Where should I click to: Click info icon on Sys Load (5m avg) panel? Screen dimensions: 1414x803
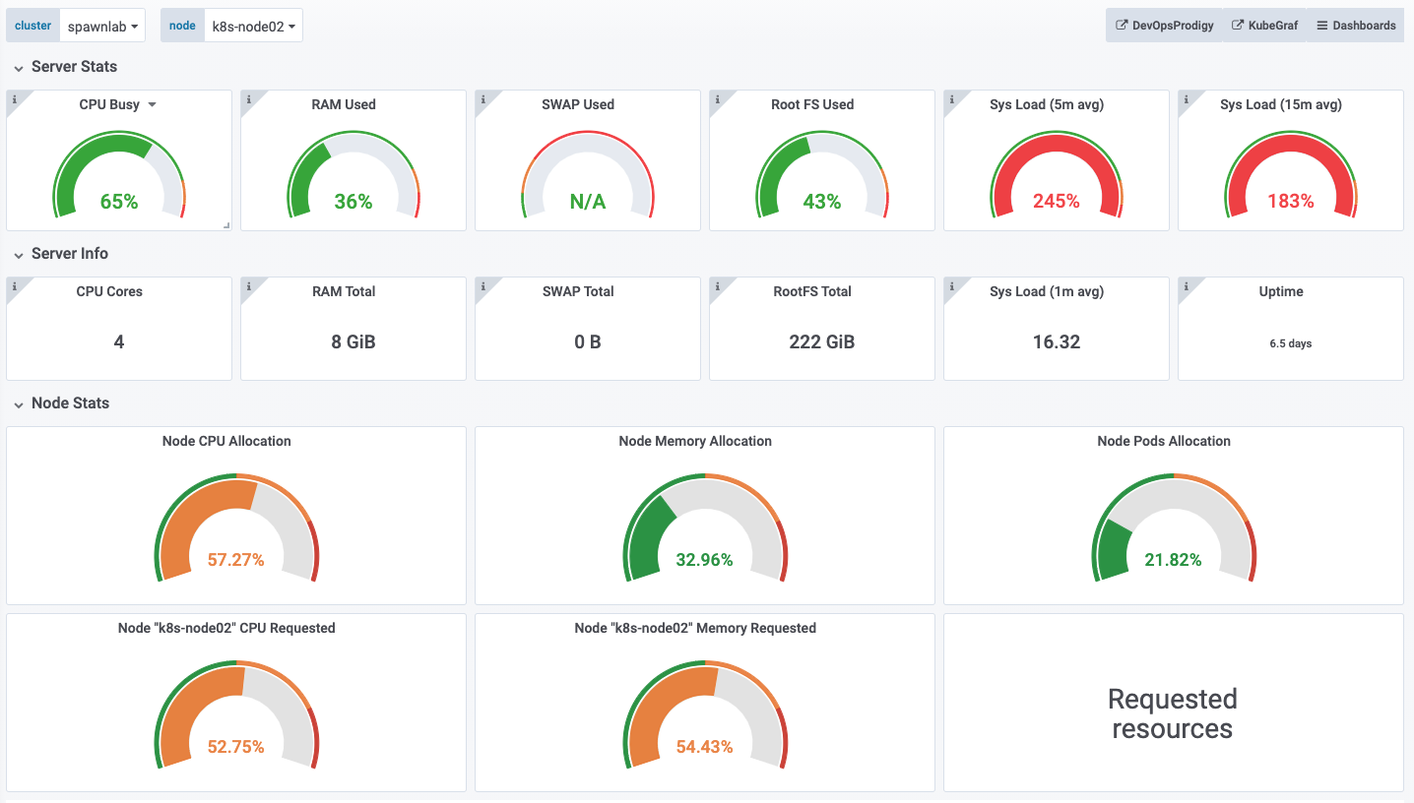point(951,98)
